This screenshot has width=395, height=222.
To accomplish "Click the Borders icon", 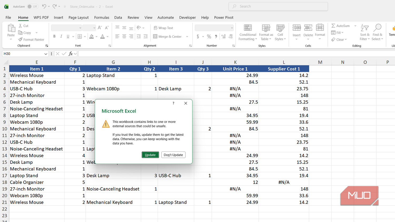I will coord(80,36).
